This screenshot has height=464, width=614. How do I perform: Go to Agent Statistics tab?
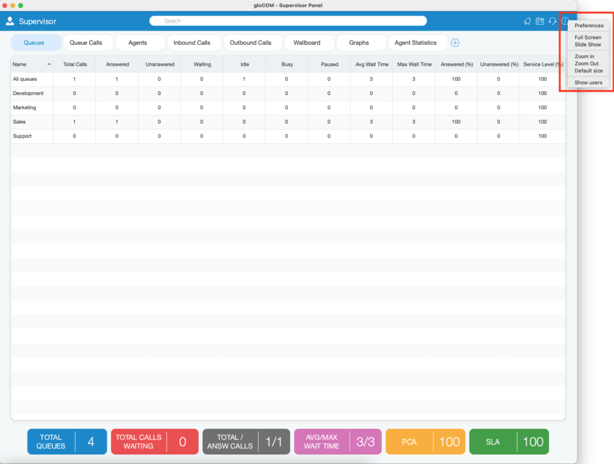tap(416, 43)
